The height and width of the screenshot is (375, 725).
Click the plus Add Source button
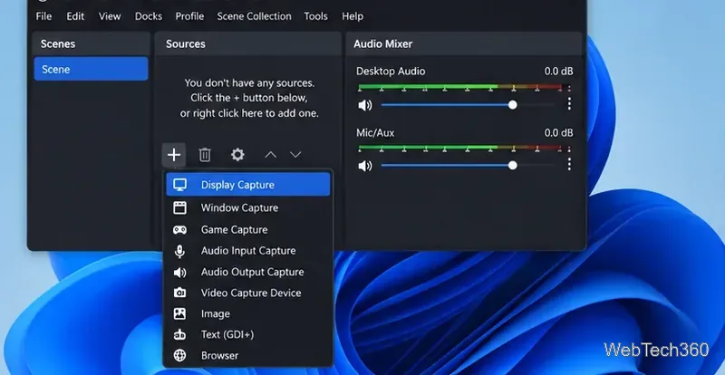tap(174, 155)
